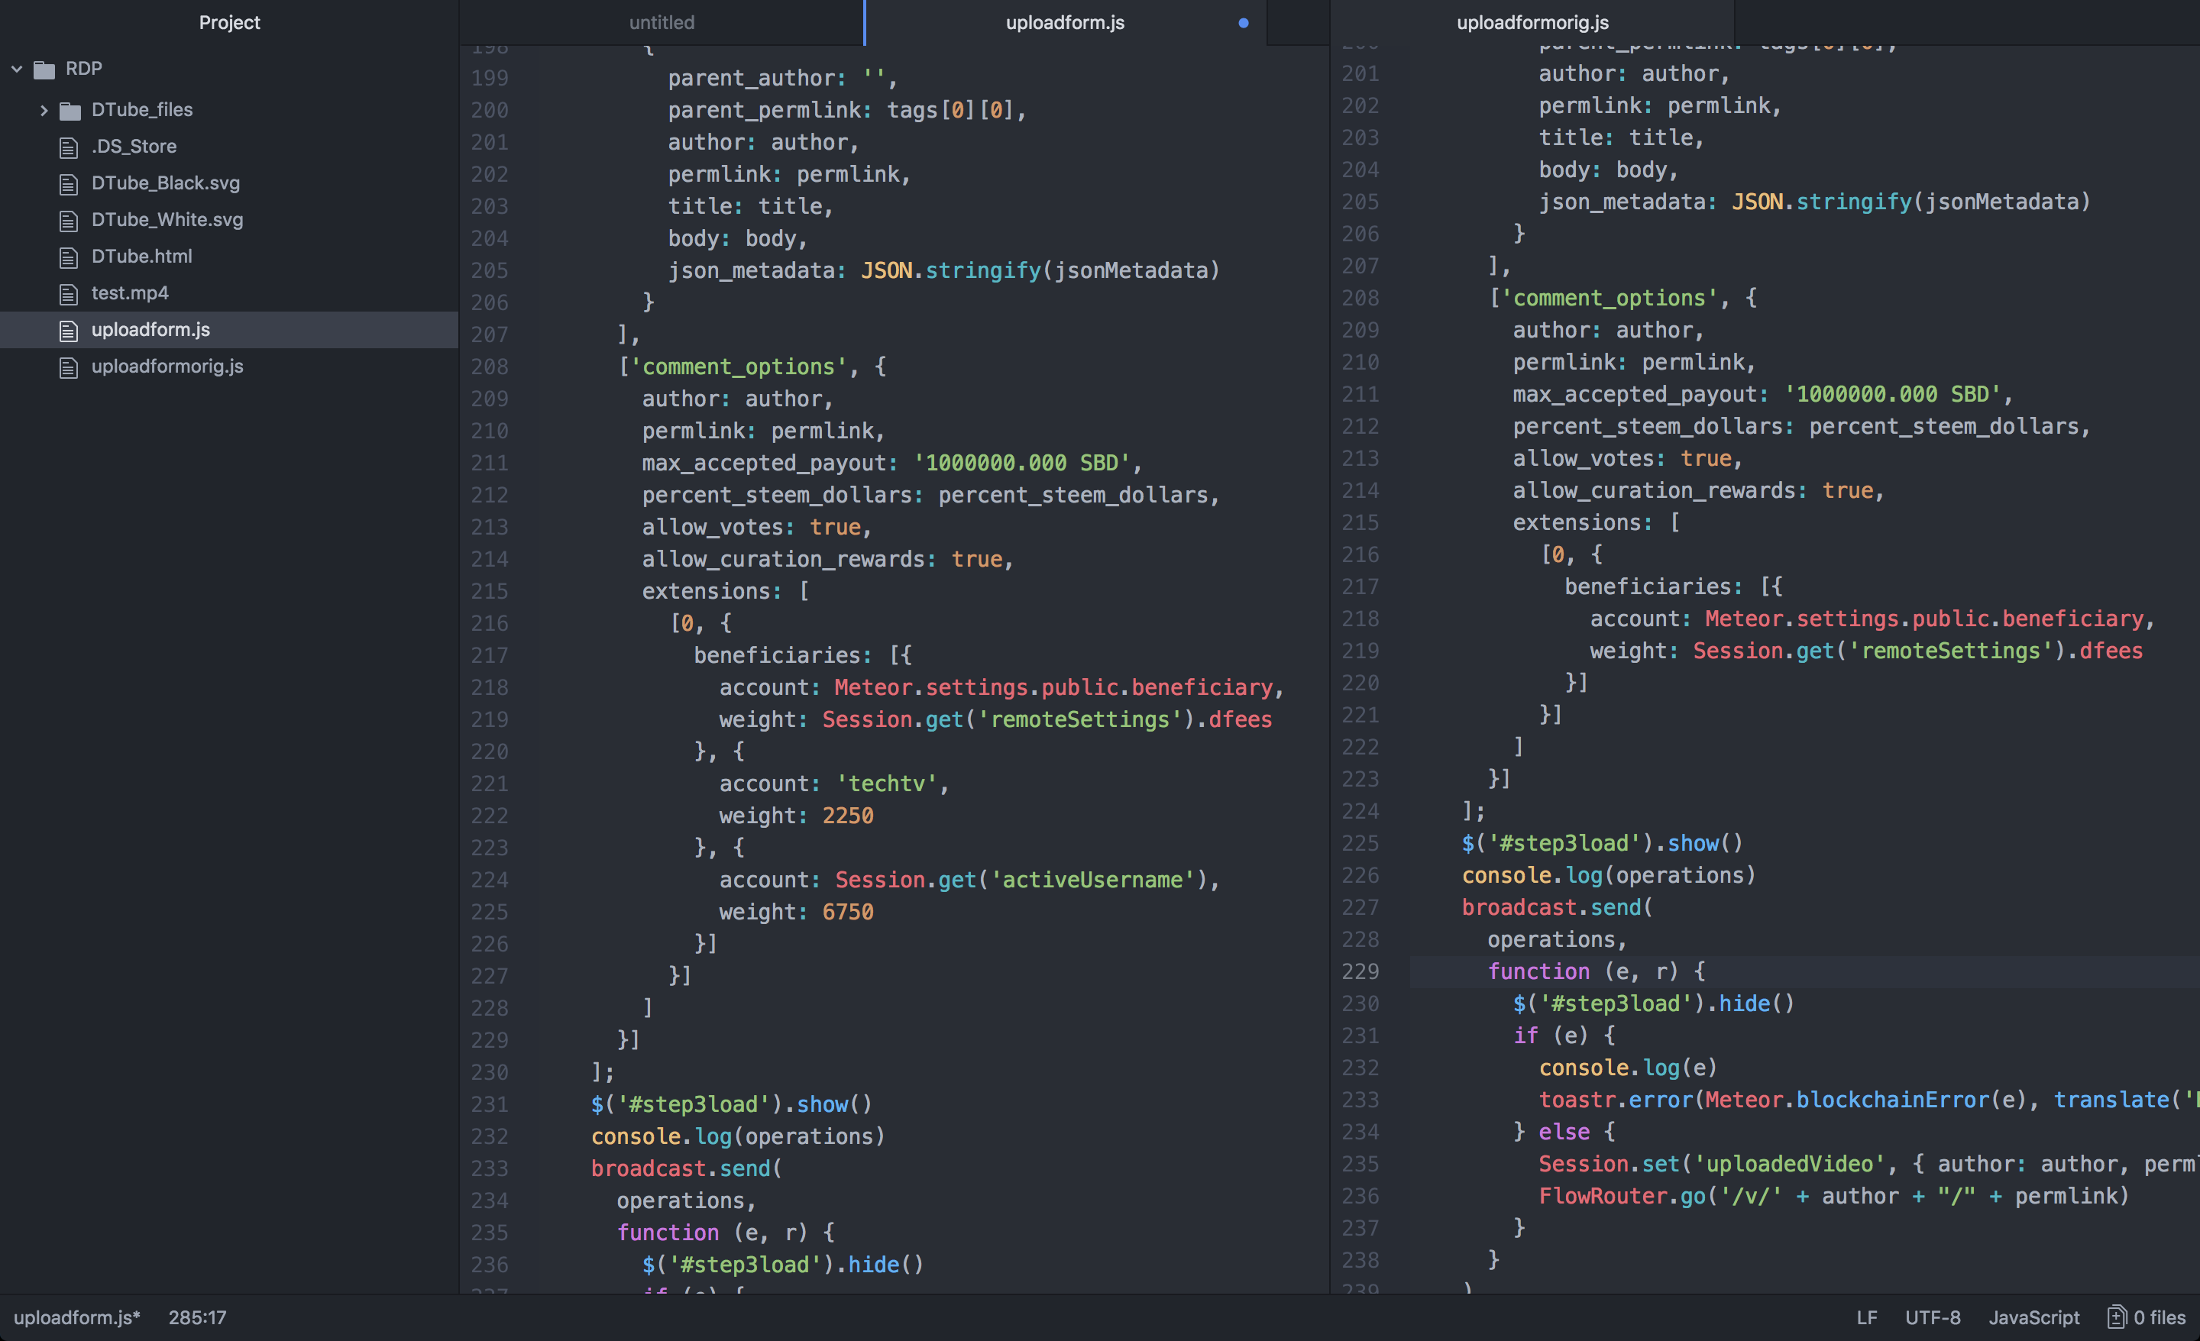Screen dimensions: 2200x1341
Task: Click the RDP root folder icon
Action: pos(44,69)
